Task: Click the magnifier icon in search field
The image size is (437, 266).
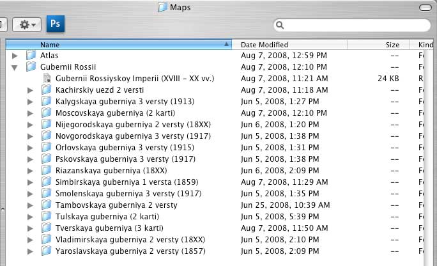Action: (x=279, y=25)
